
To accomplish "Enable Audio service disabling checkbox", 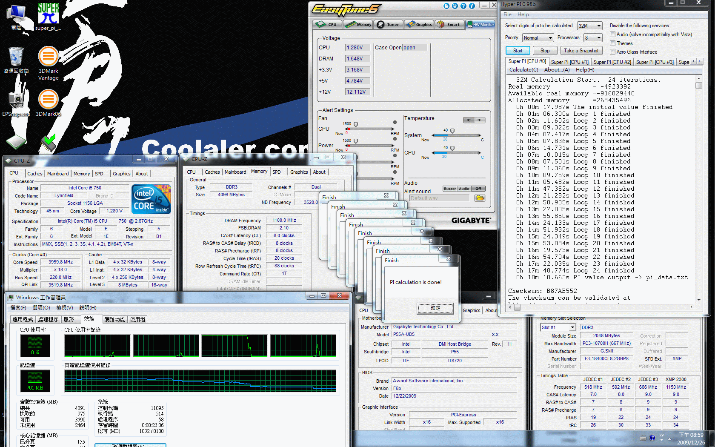I will pyautogui.click(x=613, y=34).
